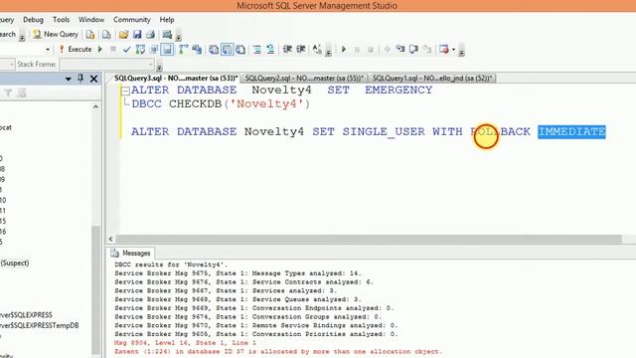Click the editor horizontal scrollbar
This screenshot has height=358, width=636.
click(369, 239)
